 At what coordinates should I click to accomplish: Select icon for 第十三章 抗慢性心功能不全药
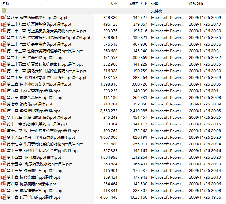(4, 150)
